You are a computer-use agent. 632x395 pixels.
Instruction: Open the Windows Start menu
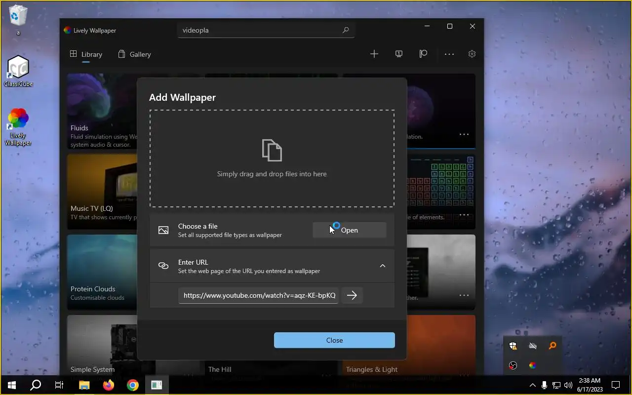click(x=12, y=385)
